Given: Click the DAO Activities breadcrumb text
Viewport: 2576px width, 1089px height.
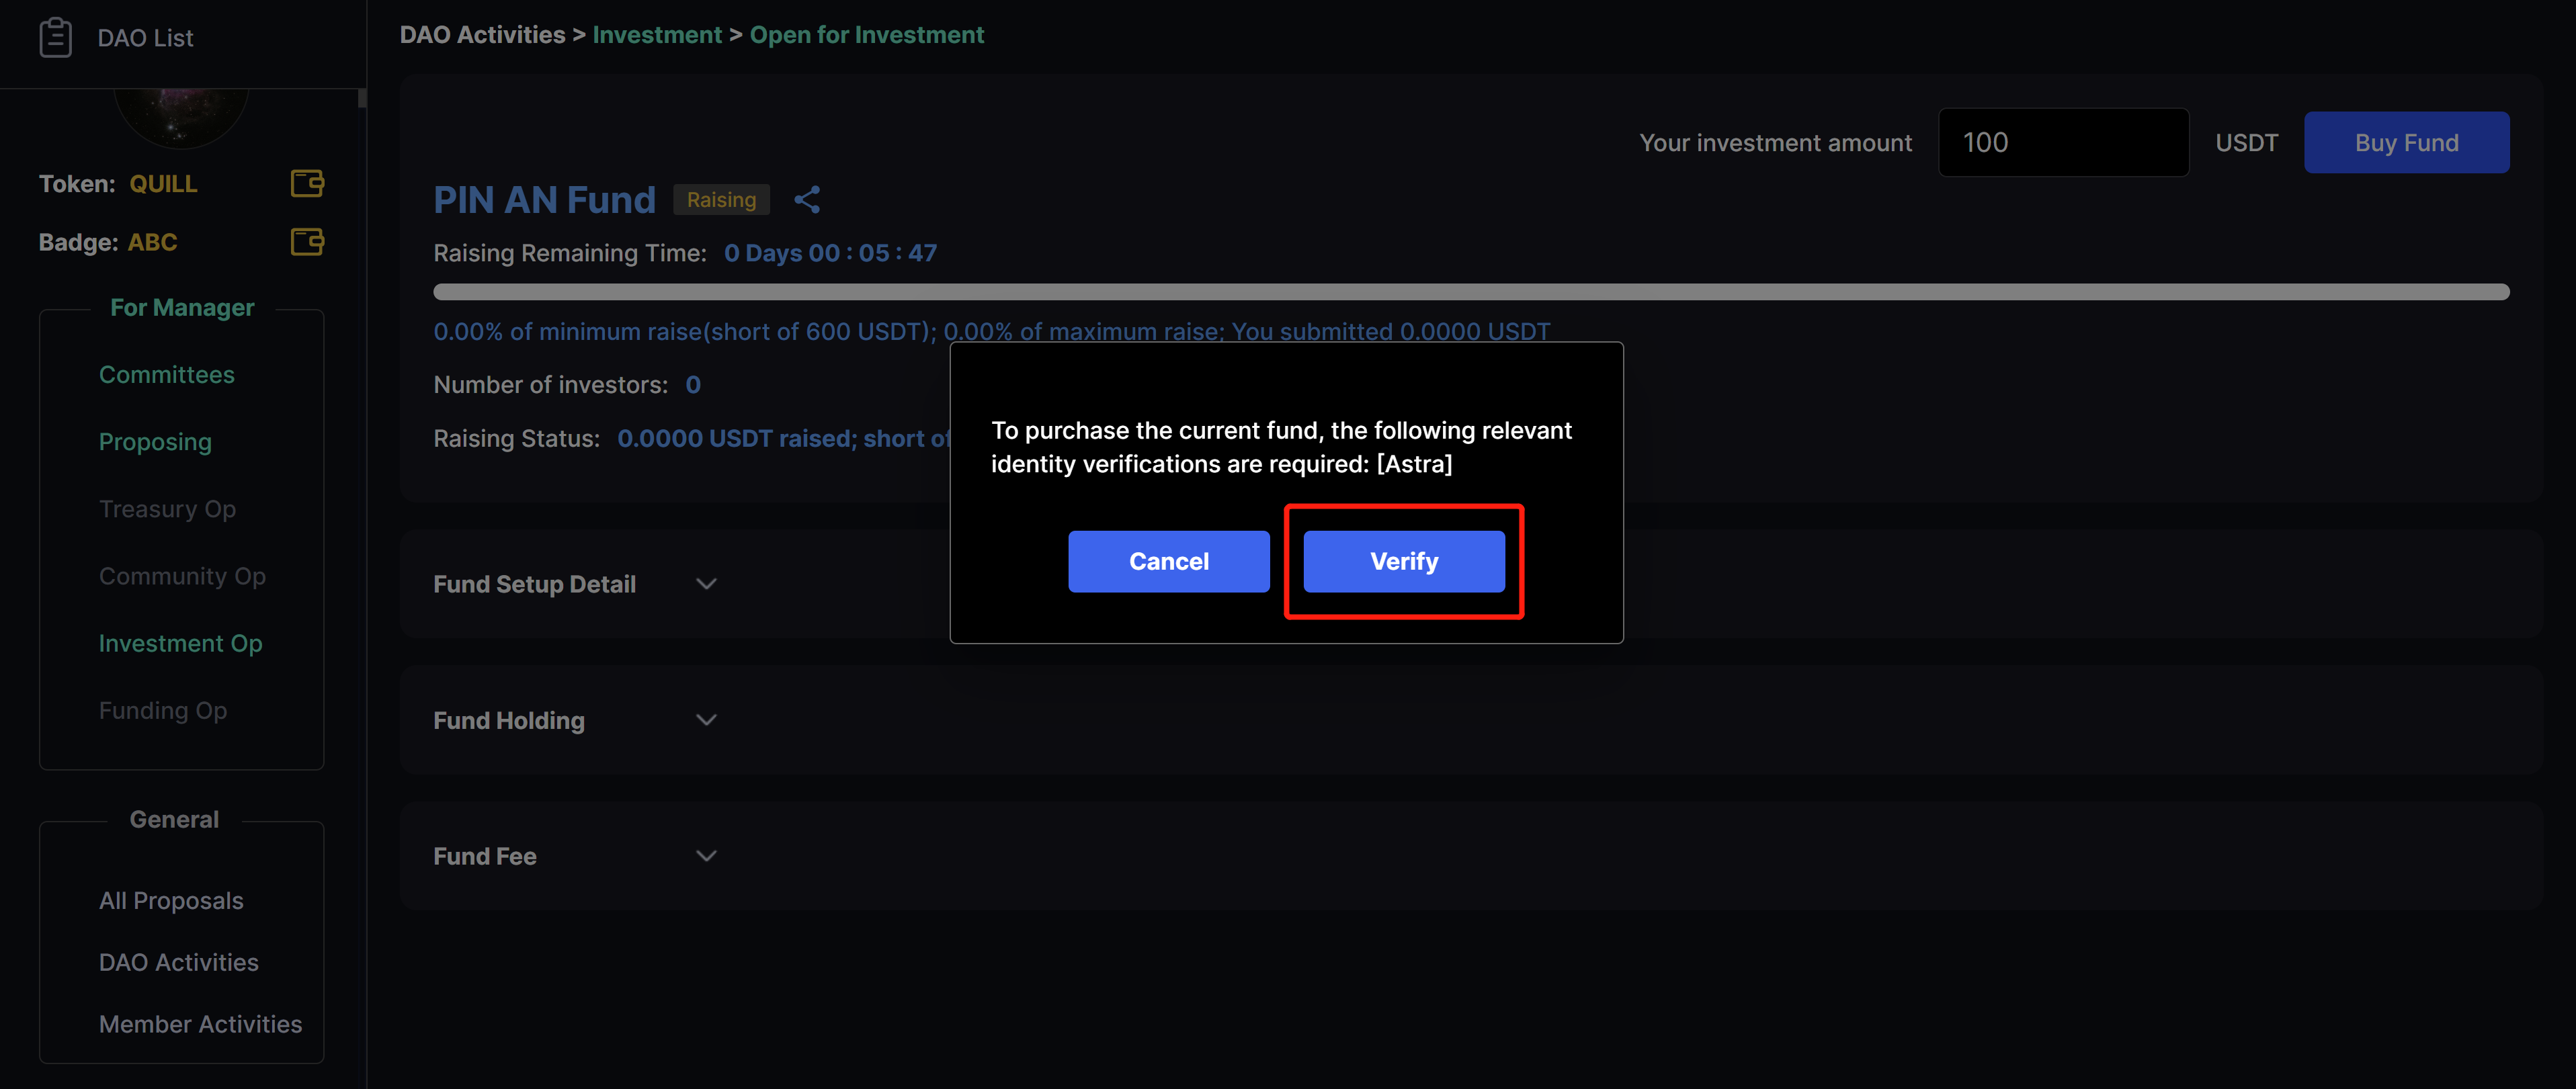Looking at the screenshot, I should (x=483, y=35).
